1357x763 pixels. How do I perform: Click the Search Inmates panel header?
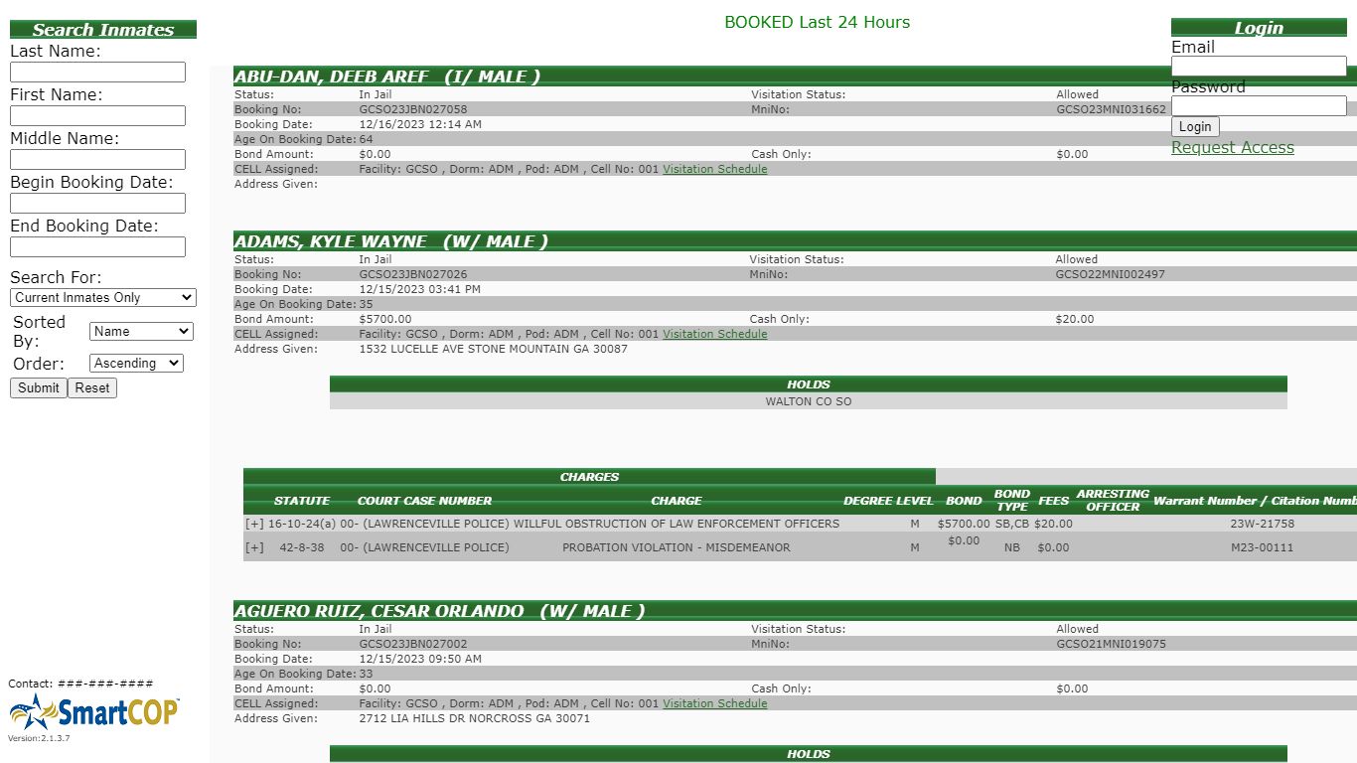(103, 30)
